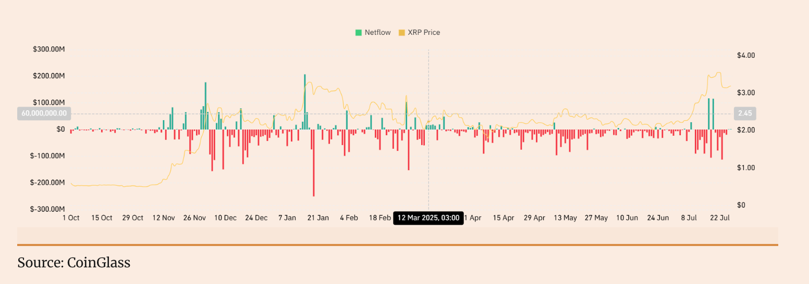Click the $300.00M left axis label
Image resolution: width=809 pixels, height=284 pixels.
point(48,49)
